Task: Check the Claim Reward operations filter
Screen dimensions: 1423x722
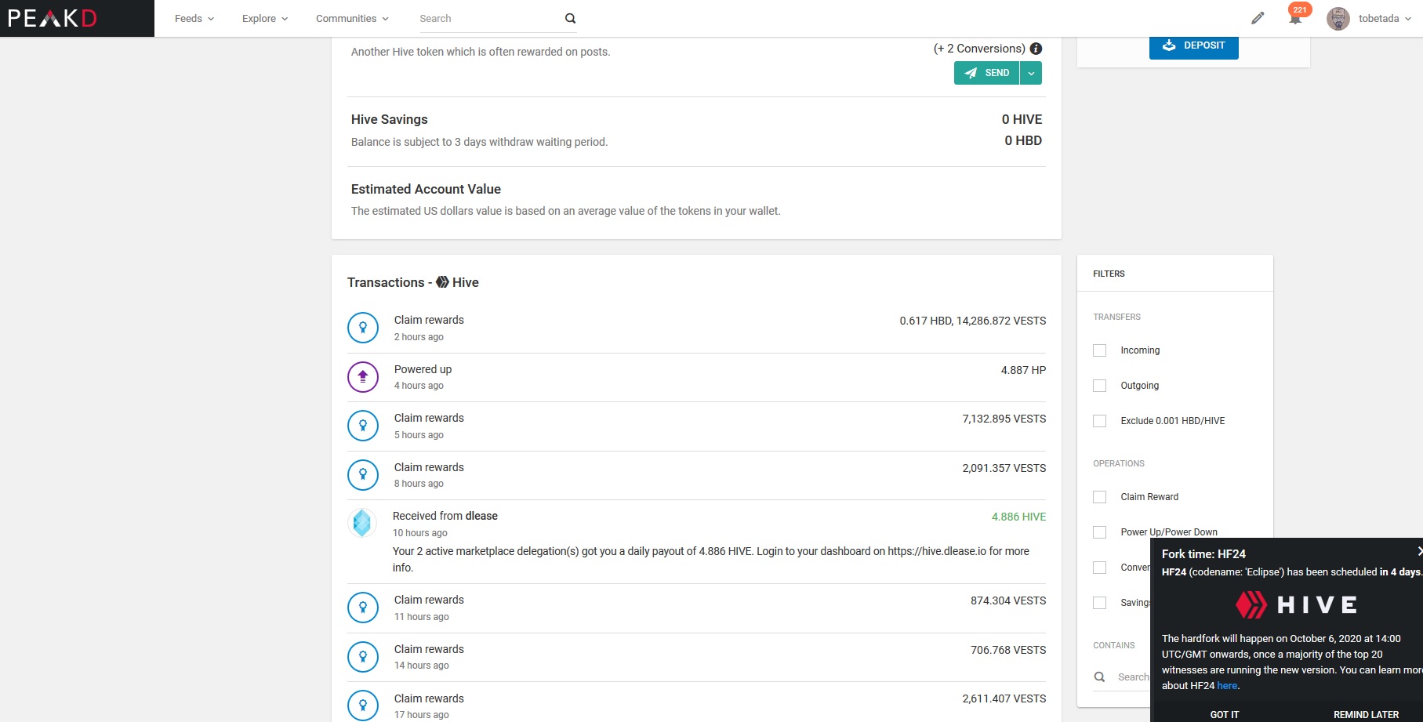Action: coord(1100,497)
